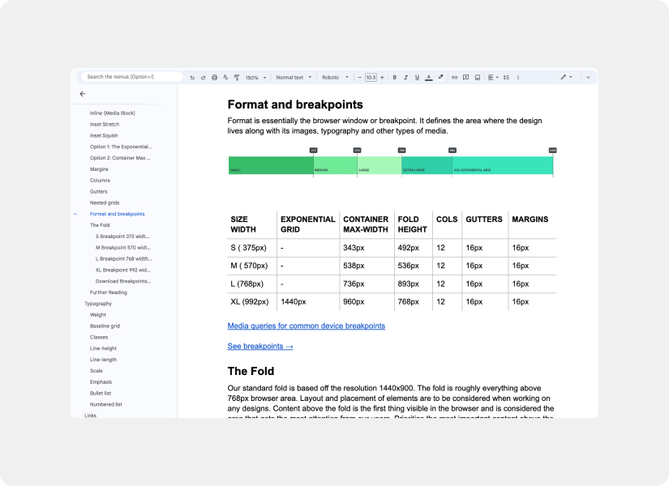Image resolution: width=669 pixels, height=486 pixels.
Task: Select the Paint format tool
Action: point(236,77)
